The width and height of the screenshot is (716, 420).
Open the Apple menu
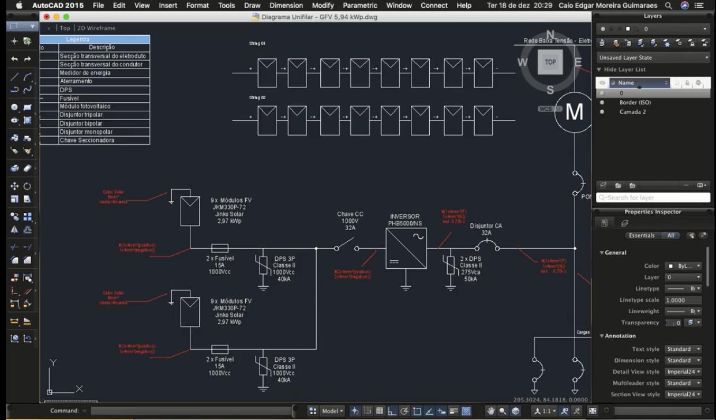pos(18,5)
